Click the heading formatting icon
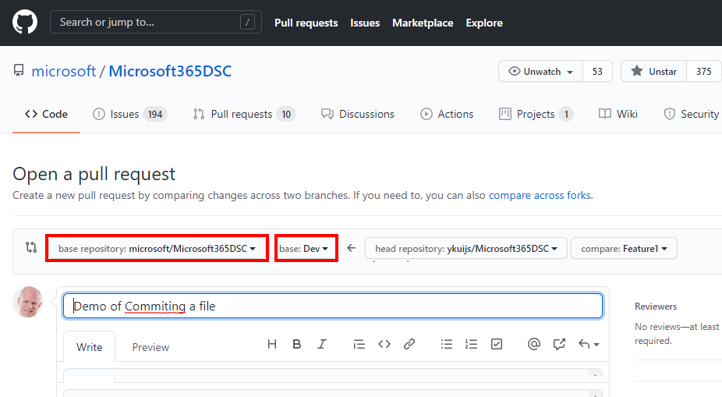Viewport: 722px width, 397px height. tap(272, 344)
